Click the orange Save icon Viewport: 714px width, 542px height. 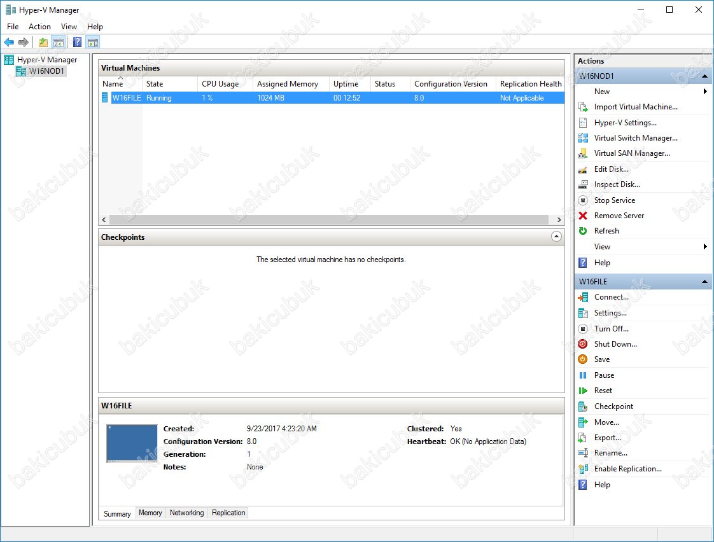click(x=583, y=359)
